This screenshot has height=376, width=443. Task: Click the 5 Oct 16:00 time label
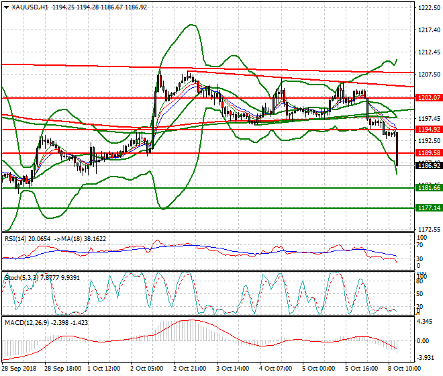point(361,369)
